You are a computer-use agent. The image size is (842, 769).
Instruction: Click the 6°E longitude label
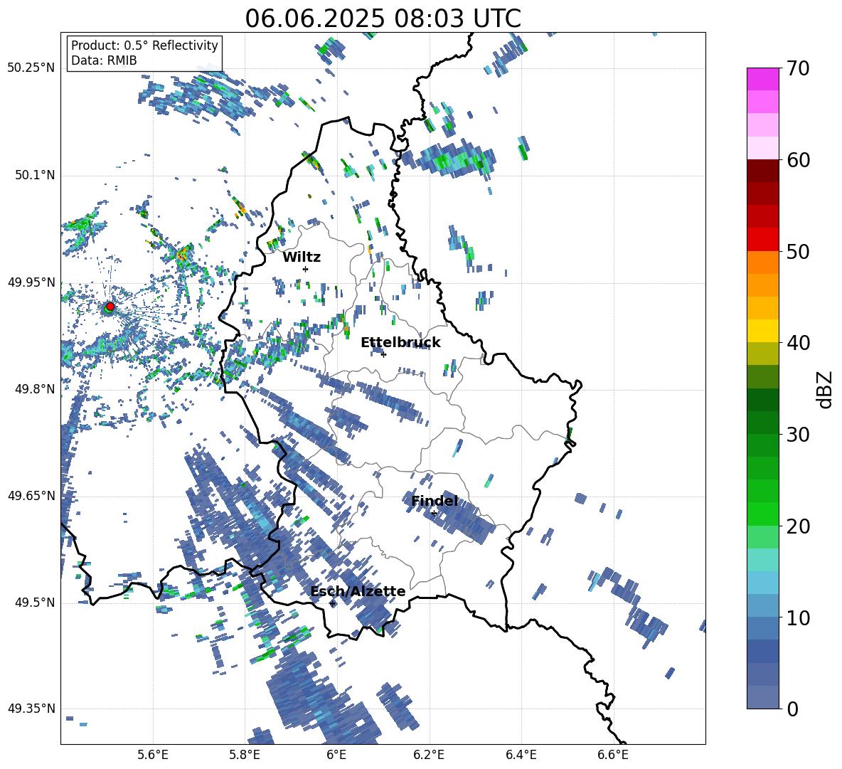point(336,755)
